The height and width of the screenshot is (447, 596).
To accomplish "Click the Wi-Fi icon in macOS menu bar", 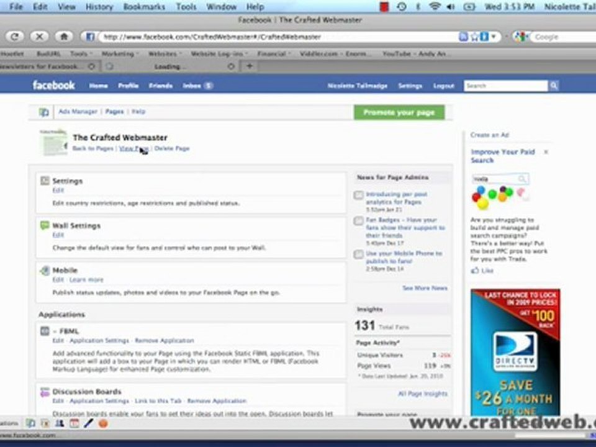I will (x=435, y=6).
